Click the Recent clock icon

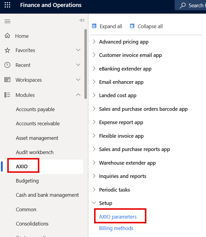click(x=7, y=65)
